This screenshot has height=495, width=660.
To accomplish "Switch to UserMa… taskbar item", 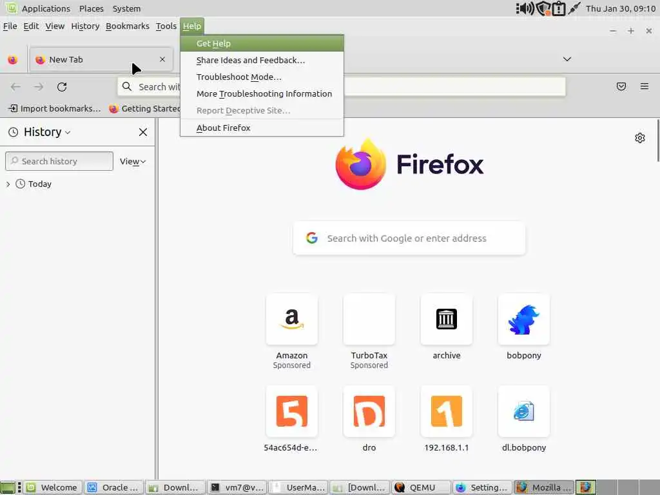I will coord(298,487).
